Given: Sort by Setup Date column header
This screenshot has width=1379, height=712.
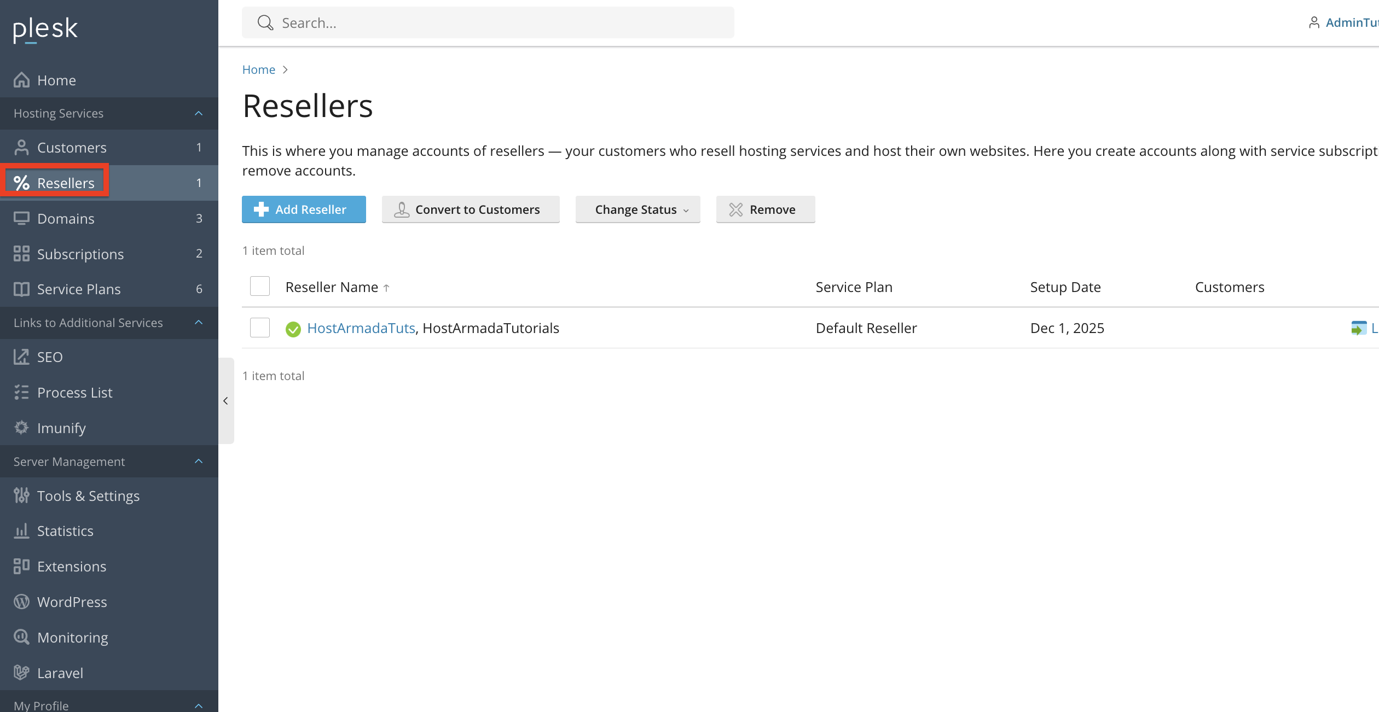Looking at the screenshot, I should (x=1065, y=287).
